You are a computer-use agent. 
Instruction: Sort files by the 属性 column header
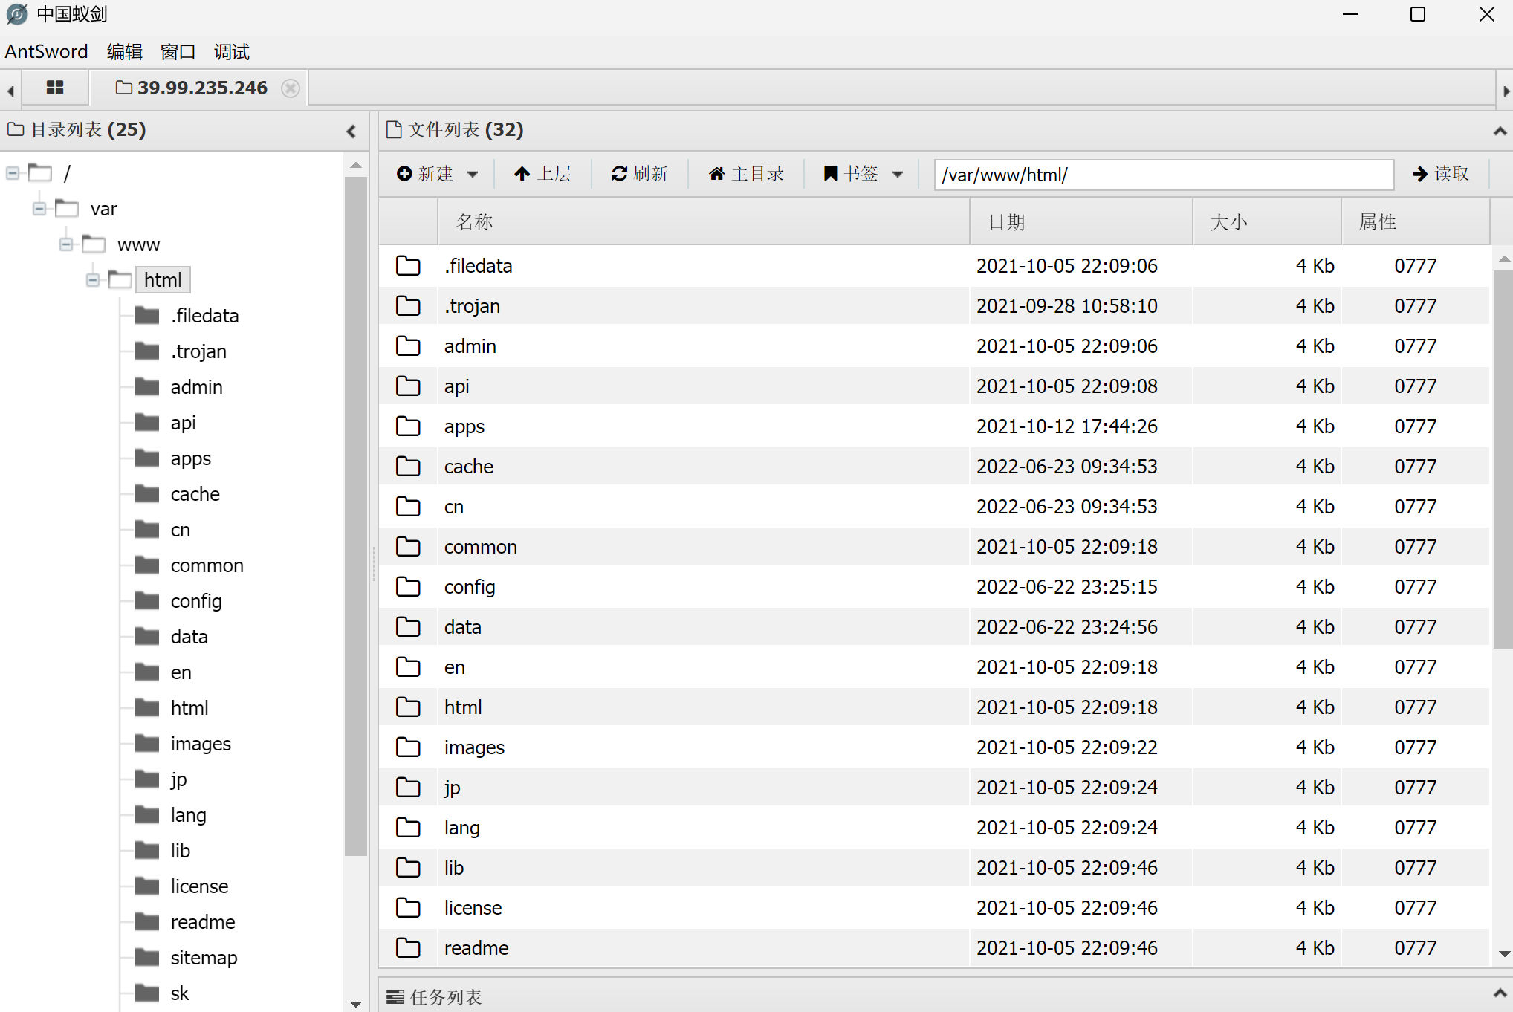point(1416,221)
